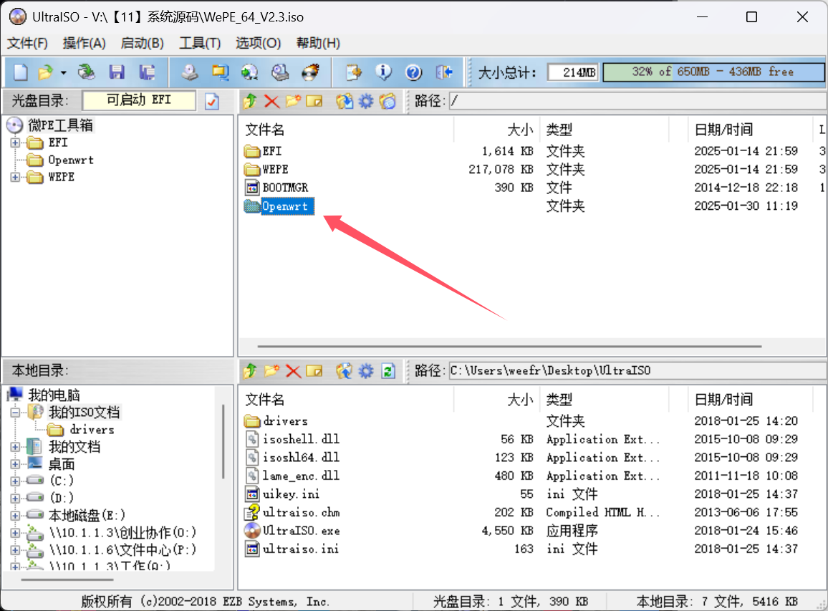Click the extract icon in the 光盘目录 toolbar
Viewport: 828px width, 611px height.
[x=345, y=101]
